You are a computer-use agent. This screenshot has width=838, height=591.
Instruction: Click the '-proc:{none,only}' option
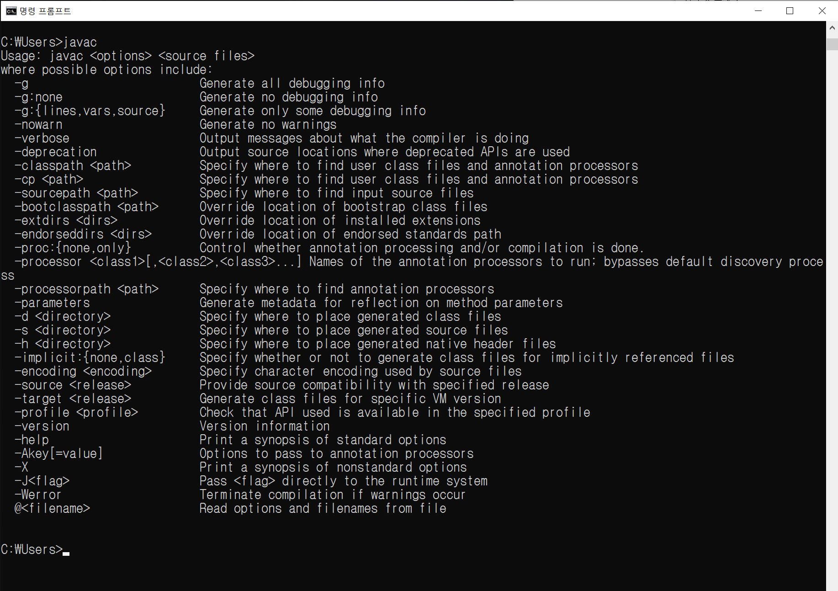pos(73,248)
